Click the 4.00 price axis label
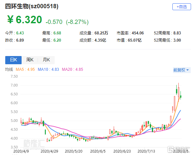 tap(14, 138)
